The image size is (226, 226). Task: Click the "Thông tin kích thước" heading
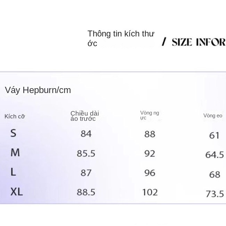coord(120,38)
